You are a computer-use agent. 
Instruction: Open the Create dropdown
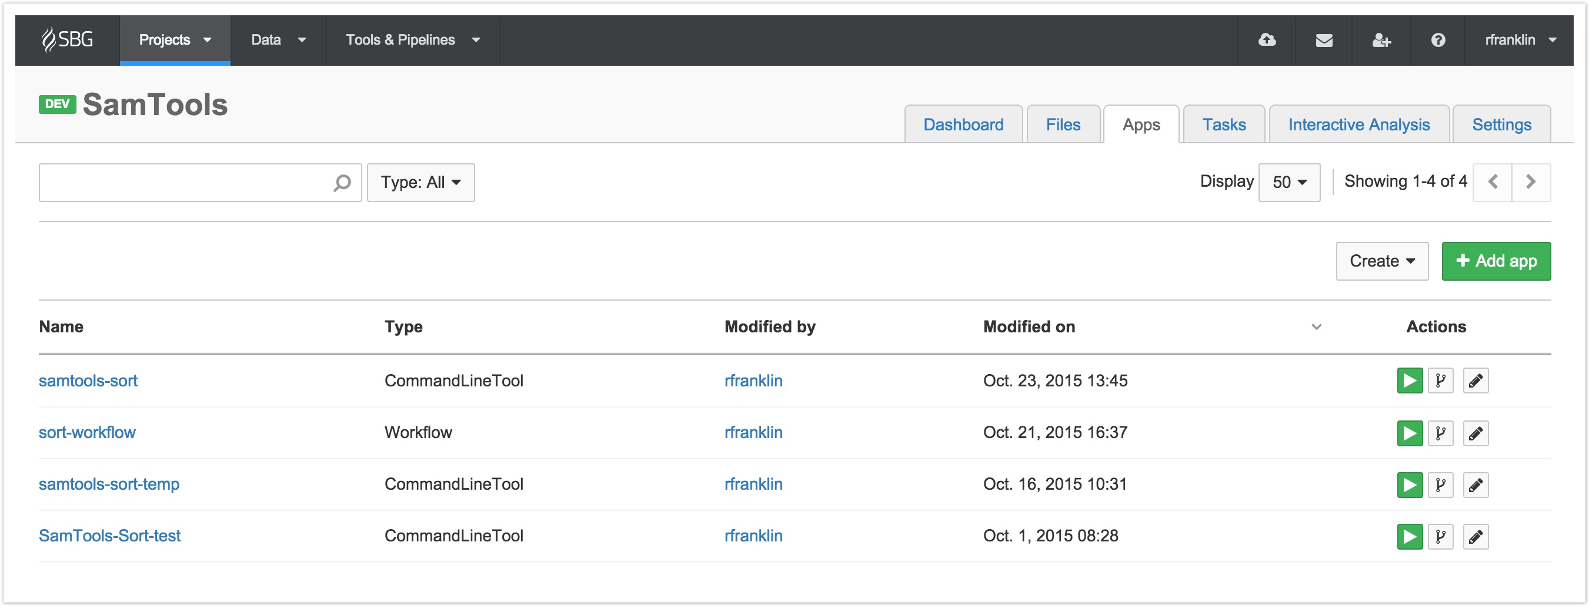(1382, 261)
